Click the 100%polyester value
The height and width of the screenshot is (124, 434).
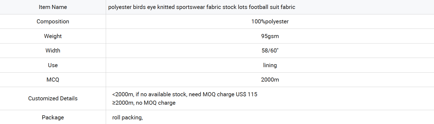click(270, 21)
